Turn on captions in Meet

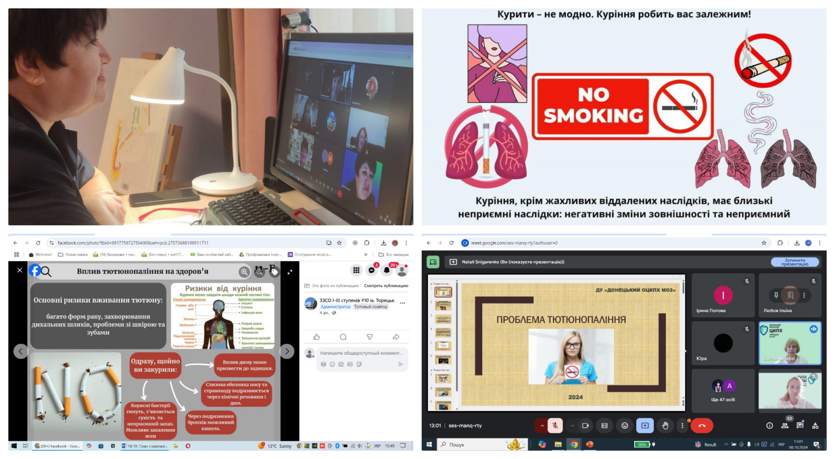(604, 426)
